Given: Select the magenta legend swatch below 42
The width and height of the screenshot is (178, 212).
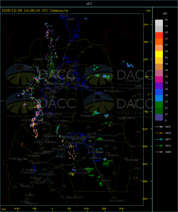Looking at the screenshot, I should click(x=159, y=80).
